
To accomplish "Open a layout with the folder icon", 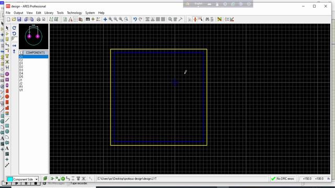I will pyautogui.click(x=14, y=19).
